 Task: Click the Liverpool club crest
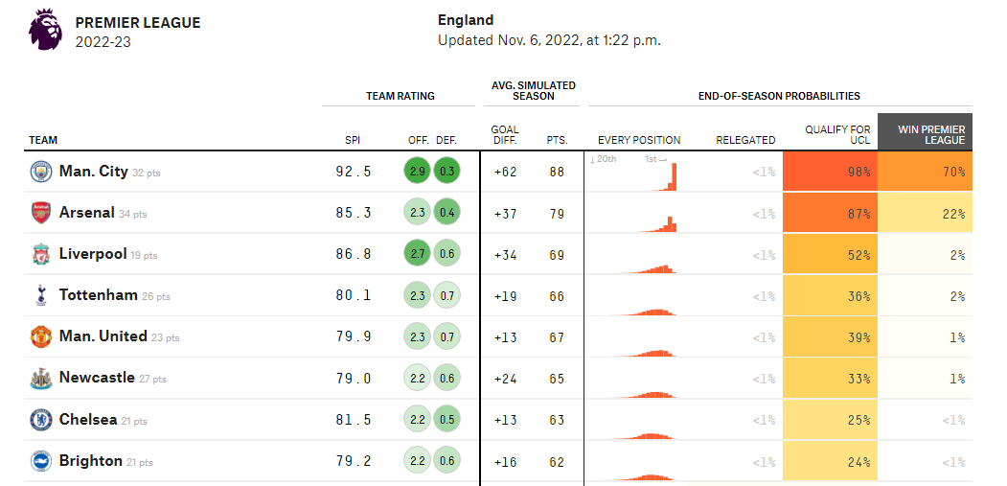pos(41,255)
